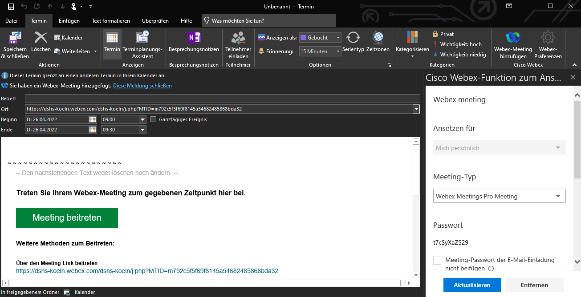
Task: Toggle the Privat lock option
Action: [443, 34]
